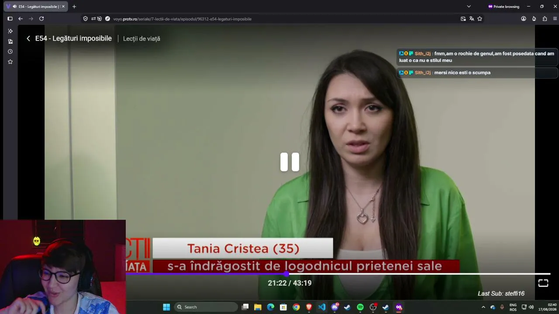
Task: Click the microphone icon in system tray
Action: click(x=502, y=307)
